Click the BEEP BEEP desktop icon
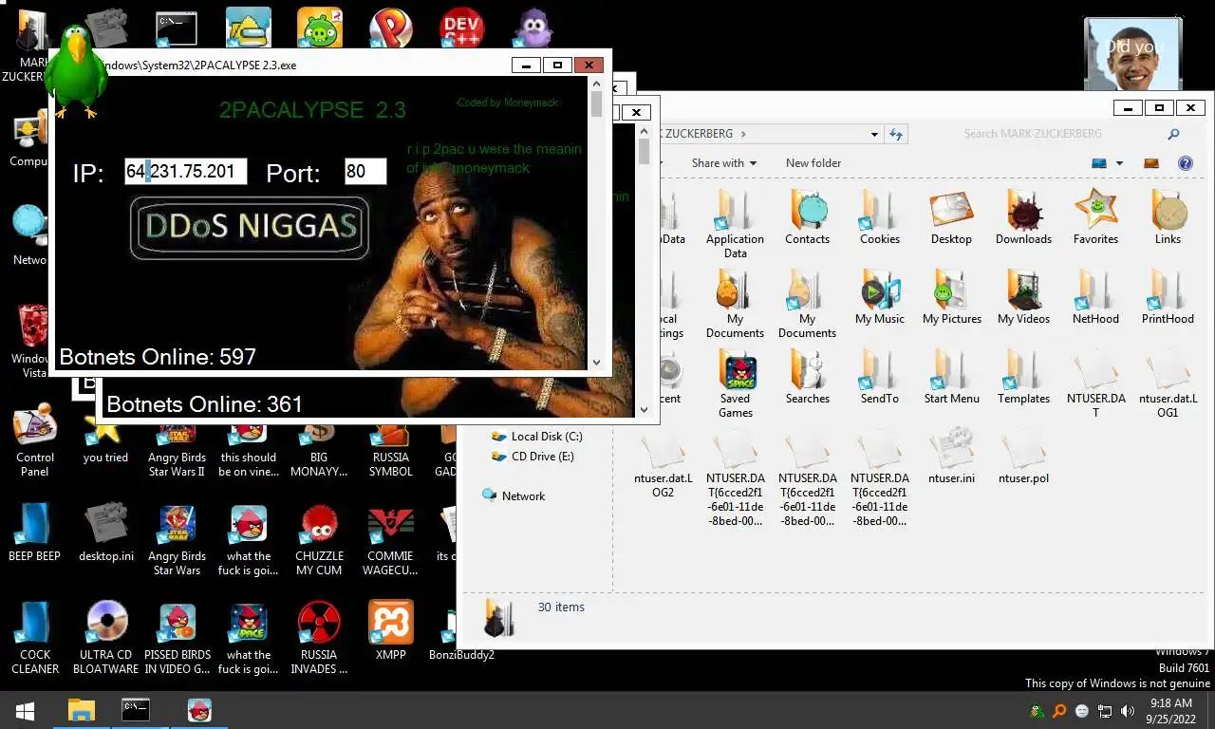Viewport: 1215px width, 729px height. [x=34, y=533]
